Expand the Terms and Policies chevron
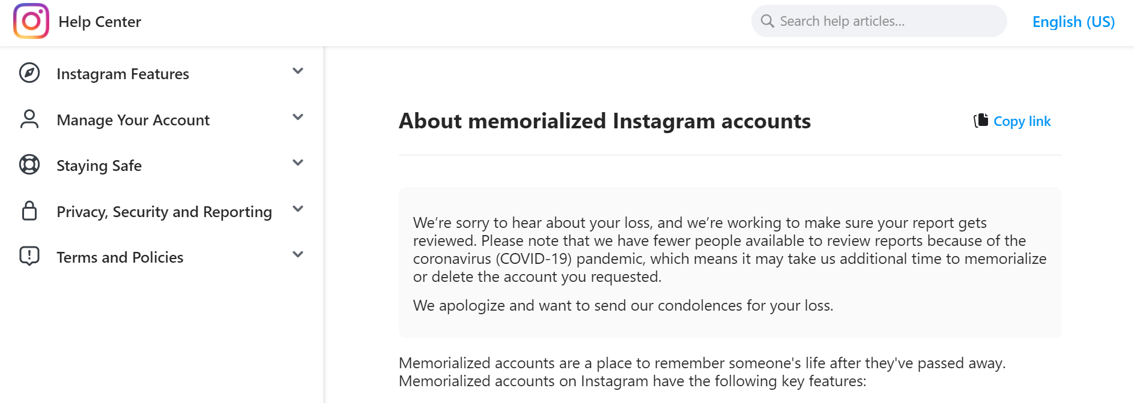 298,254
